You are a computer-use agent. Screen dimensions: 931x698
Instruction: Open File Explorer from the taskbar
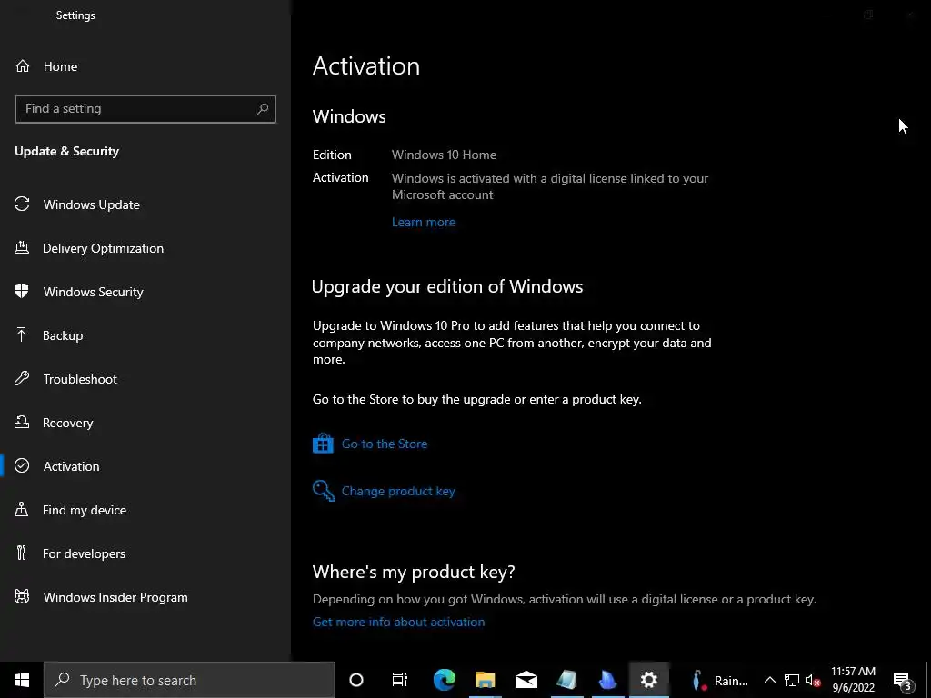coord(486,680)
